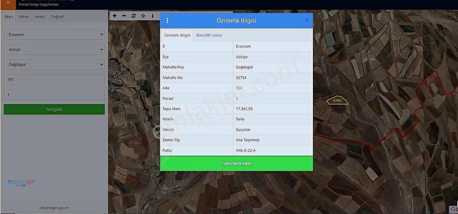Click the crosshair locate icon

coord(143,16)
